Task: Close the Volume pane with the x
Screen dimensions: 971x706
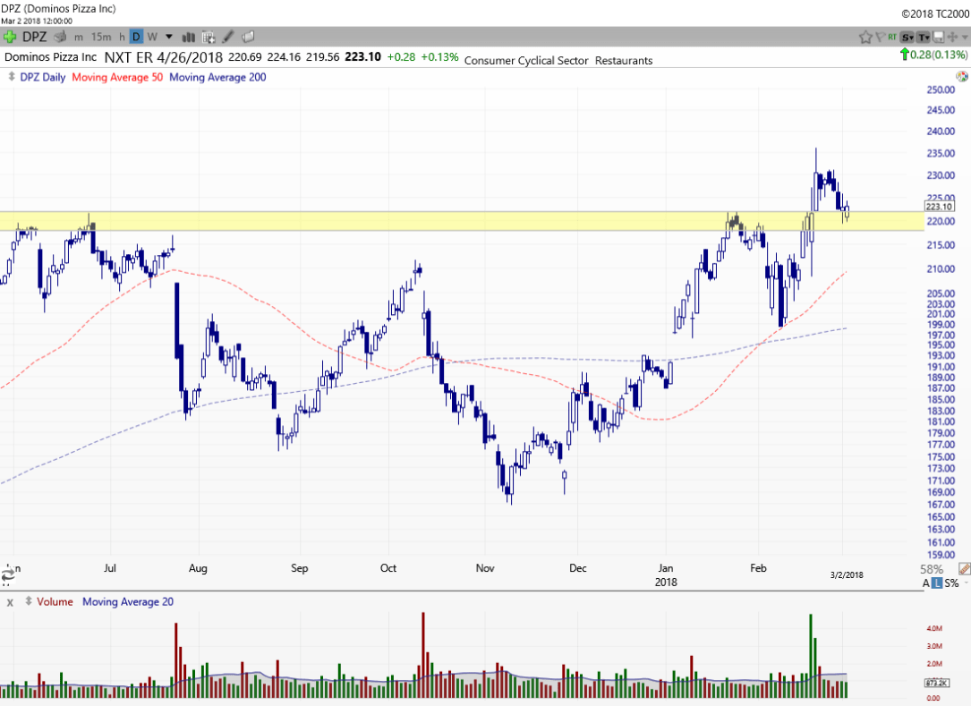Action: click(x=10, y=602)
